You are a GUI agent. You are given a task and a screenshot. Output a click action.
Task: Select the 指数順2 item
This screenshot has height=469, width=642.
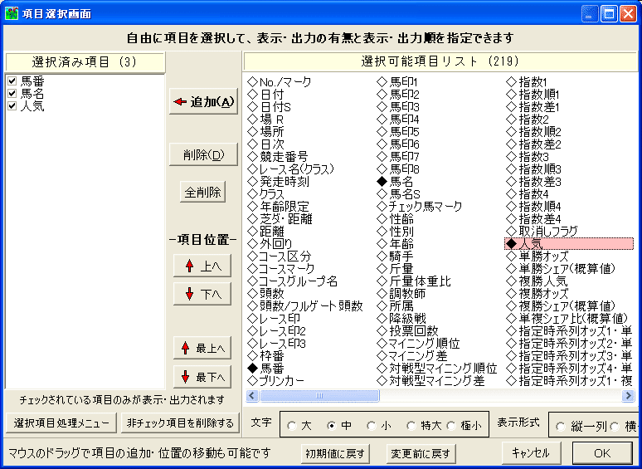(x=533, y=131)
